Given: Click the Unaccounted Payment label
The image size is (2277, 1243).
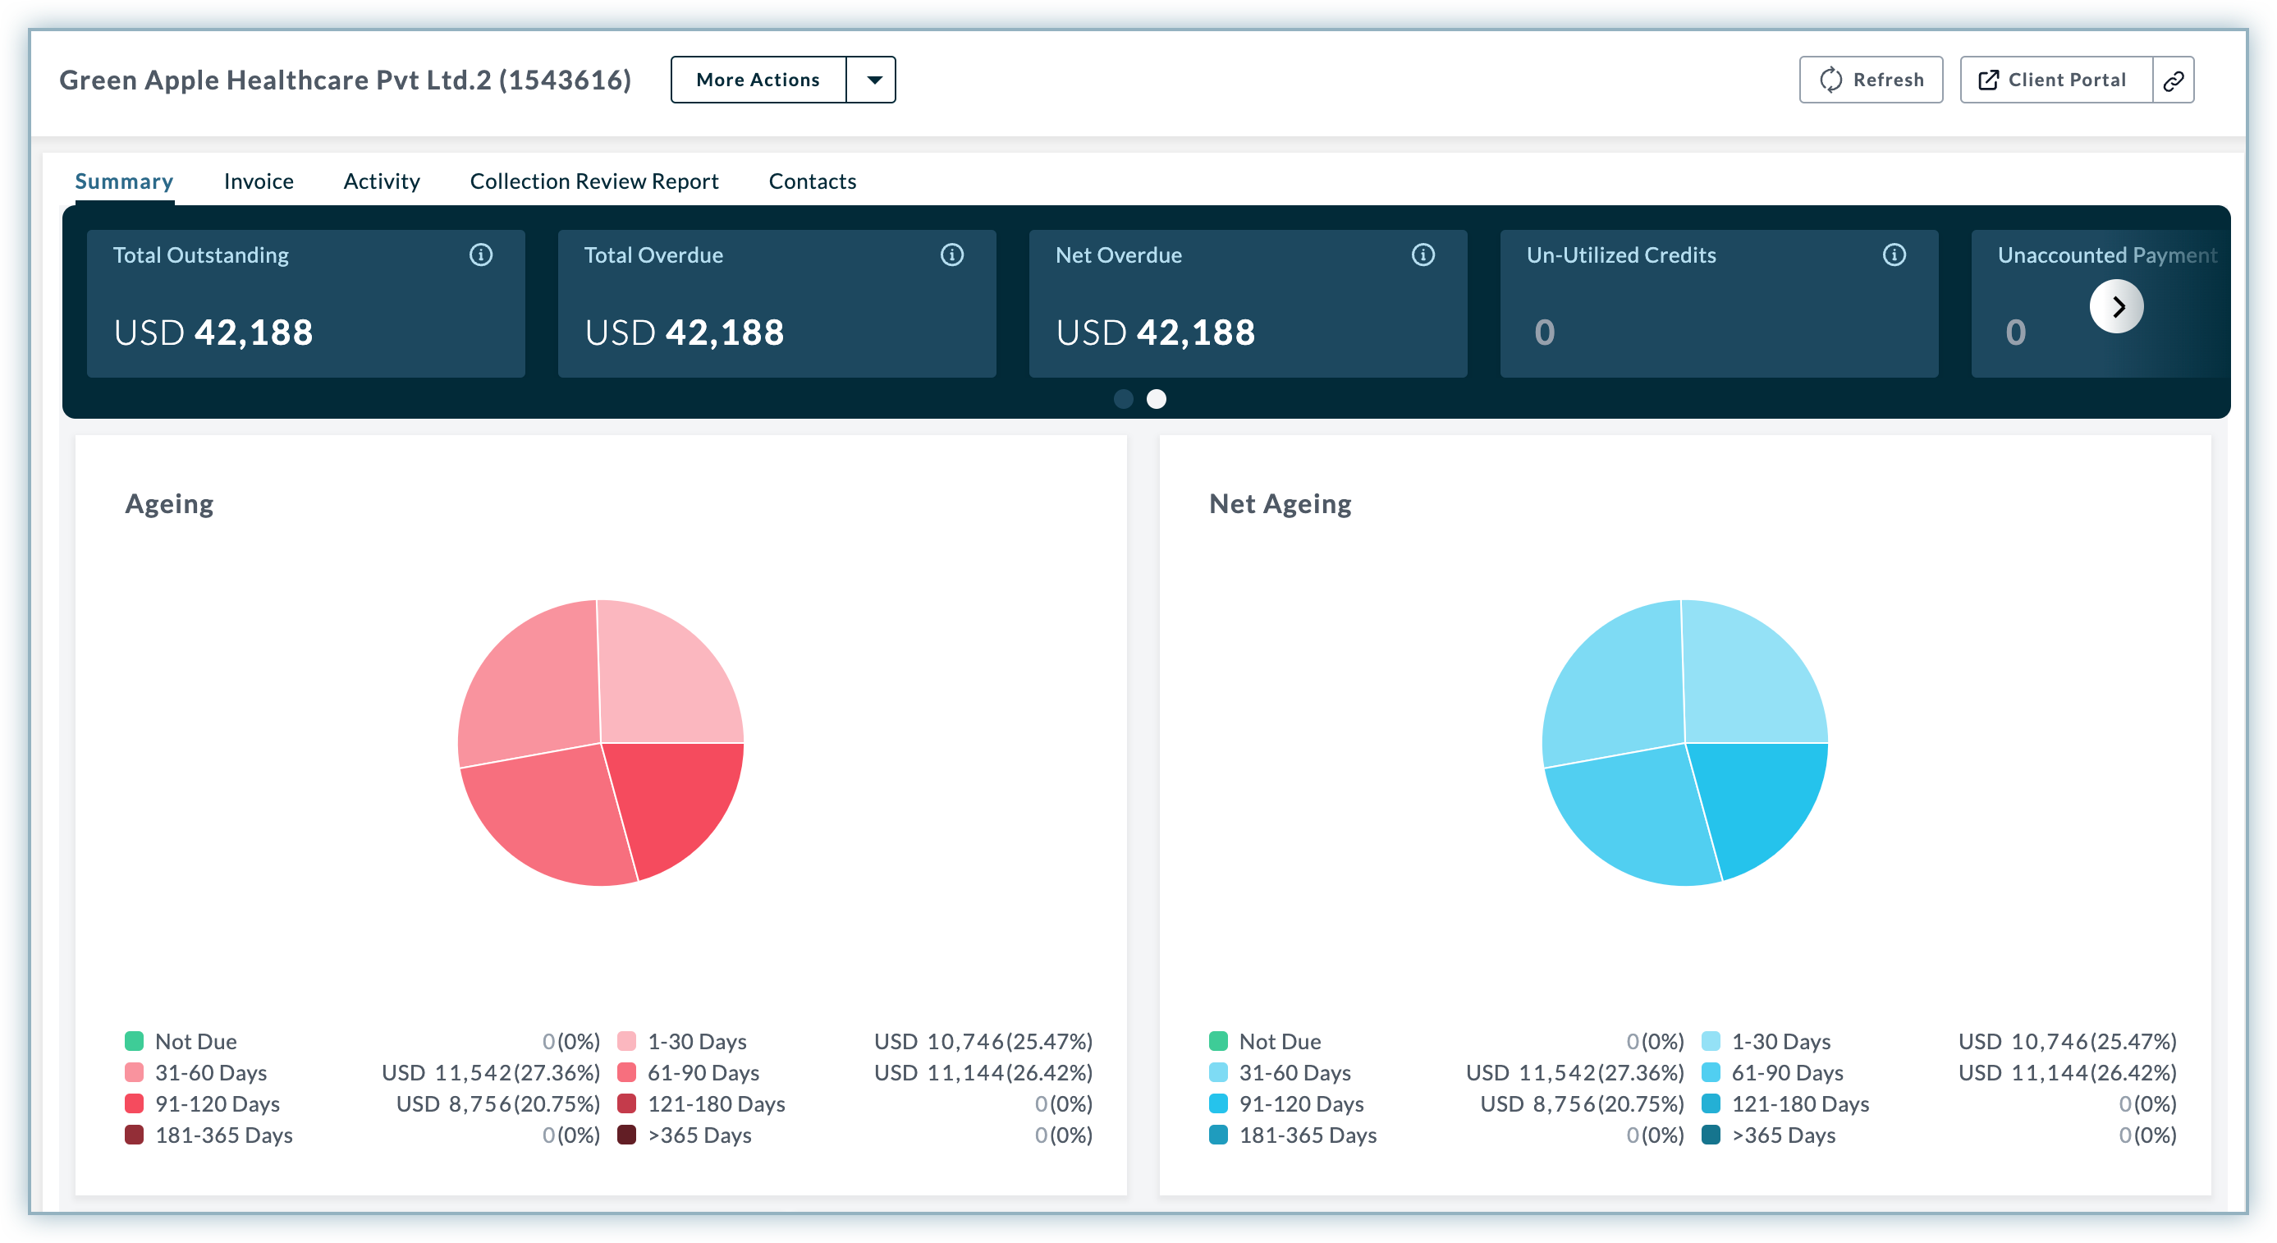Looking at the screenshot, I should point(2107,255).
